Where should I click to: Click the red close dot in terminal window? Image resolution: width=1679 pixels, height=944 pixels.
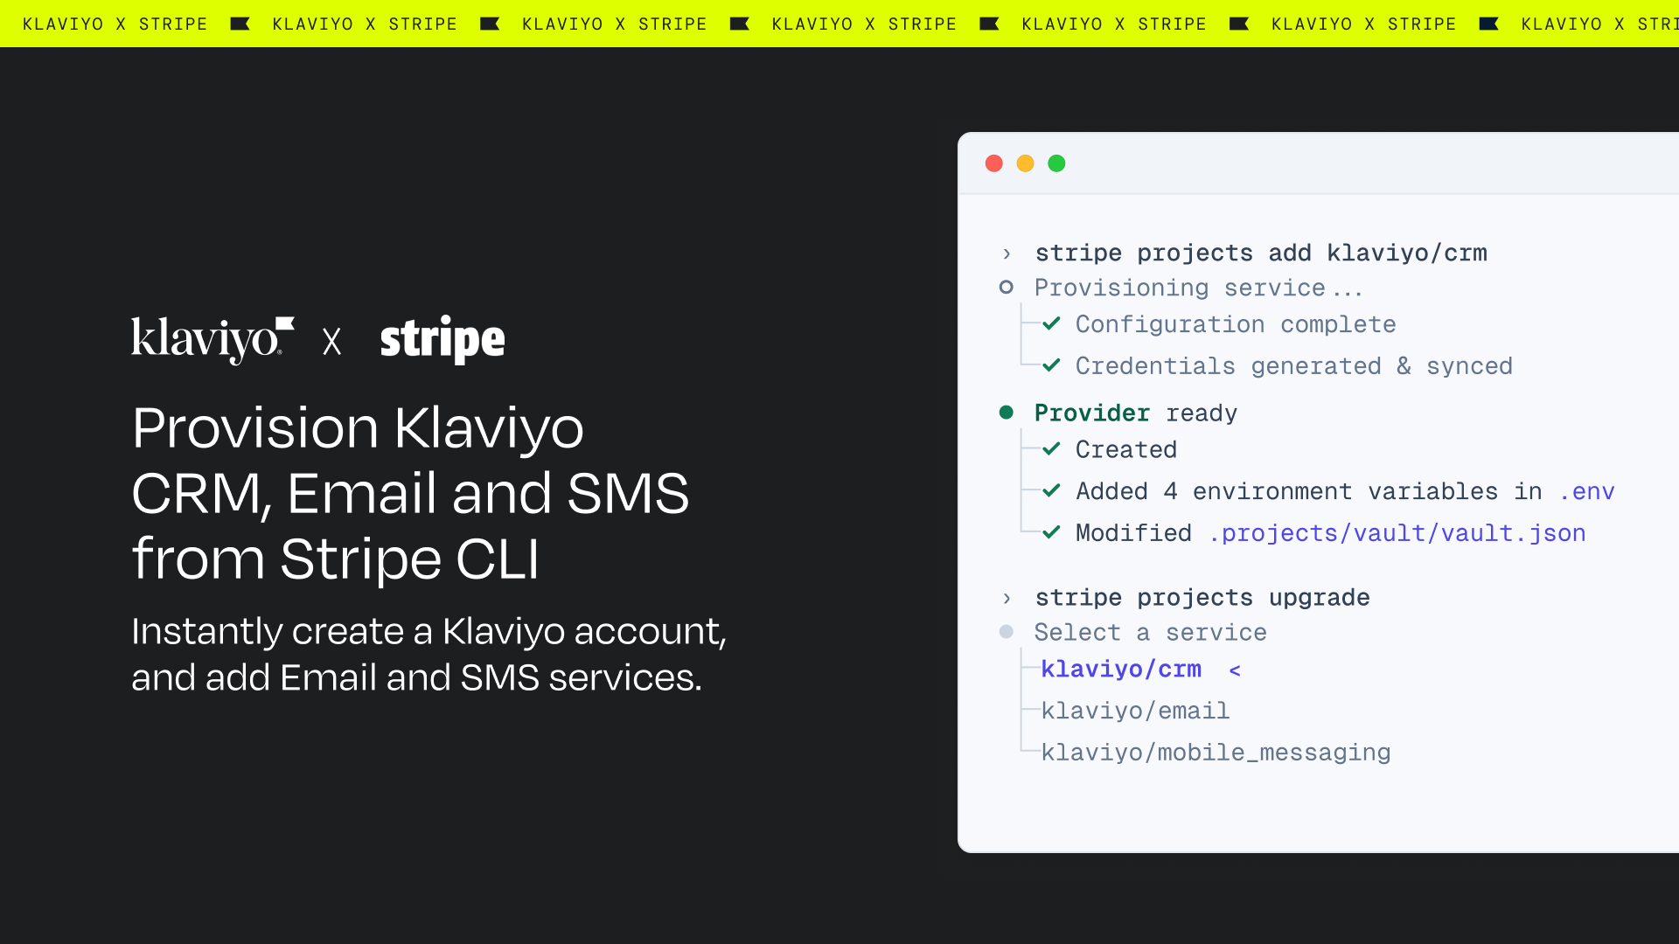pos(993,163)
